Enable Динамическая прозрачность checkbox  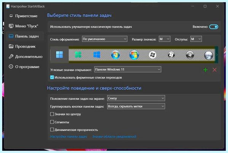(52, 129)
